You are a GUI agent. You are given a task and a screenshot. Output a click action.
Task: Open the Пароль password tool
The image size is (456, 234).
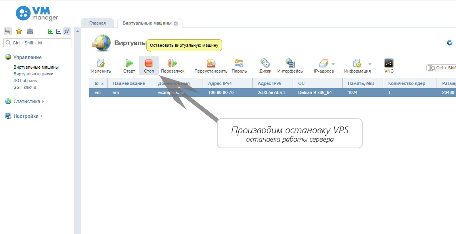pos(239,66)
